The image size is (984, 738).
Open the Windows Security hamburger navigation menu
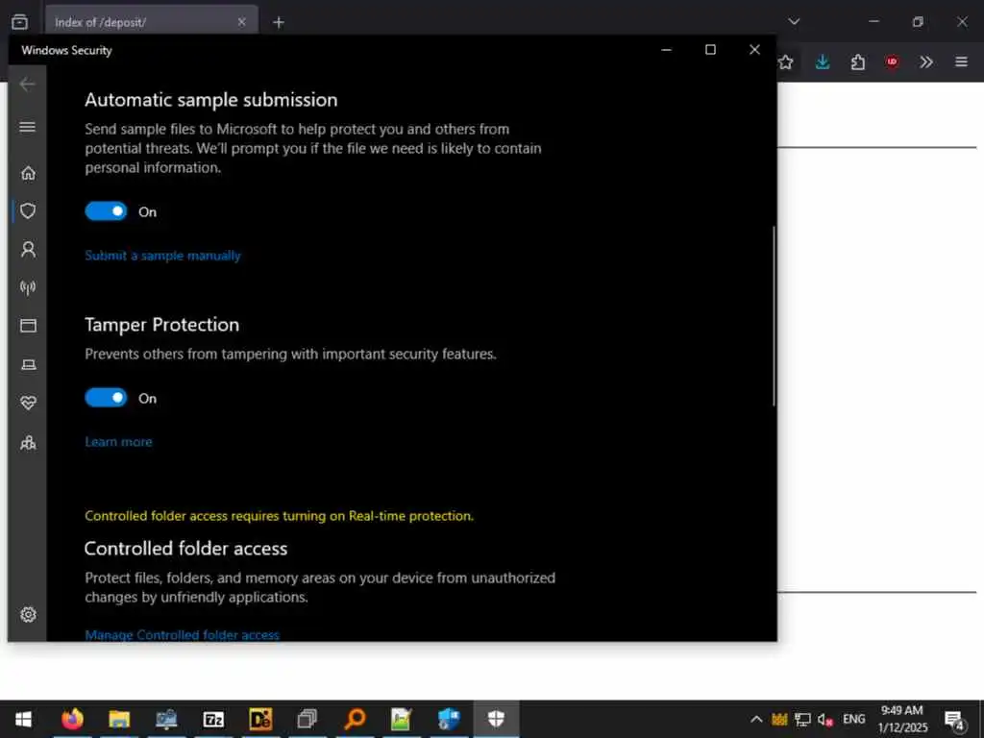point(27,128)
